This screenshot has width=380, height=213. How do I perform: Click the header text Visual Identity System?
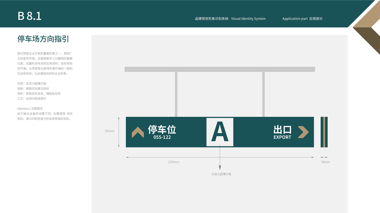pos(248,19)
